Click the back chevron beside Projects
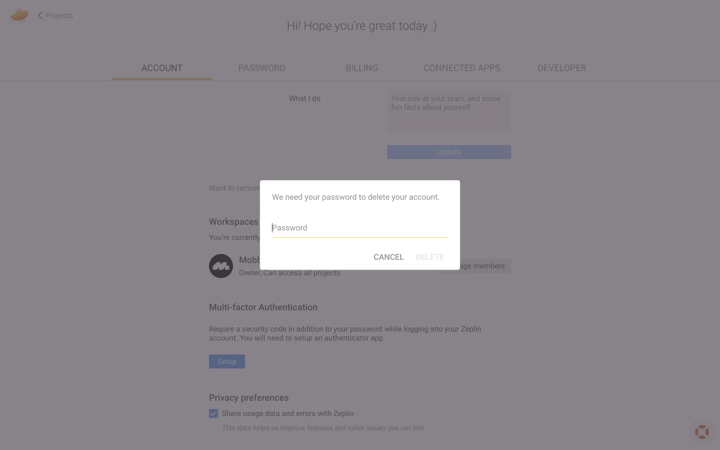Viewport: 720px width, 450px height. coord(40,15)
